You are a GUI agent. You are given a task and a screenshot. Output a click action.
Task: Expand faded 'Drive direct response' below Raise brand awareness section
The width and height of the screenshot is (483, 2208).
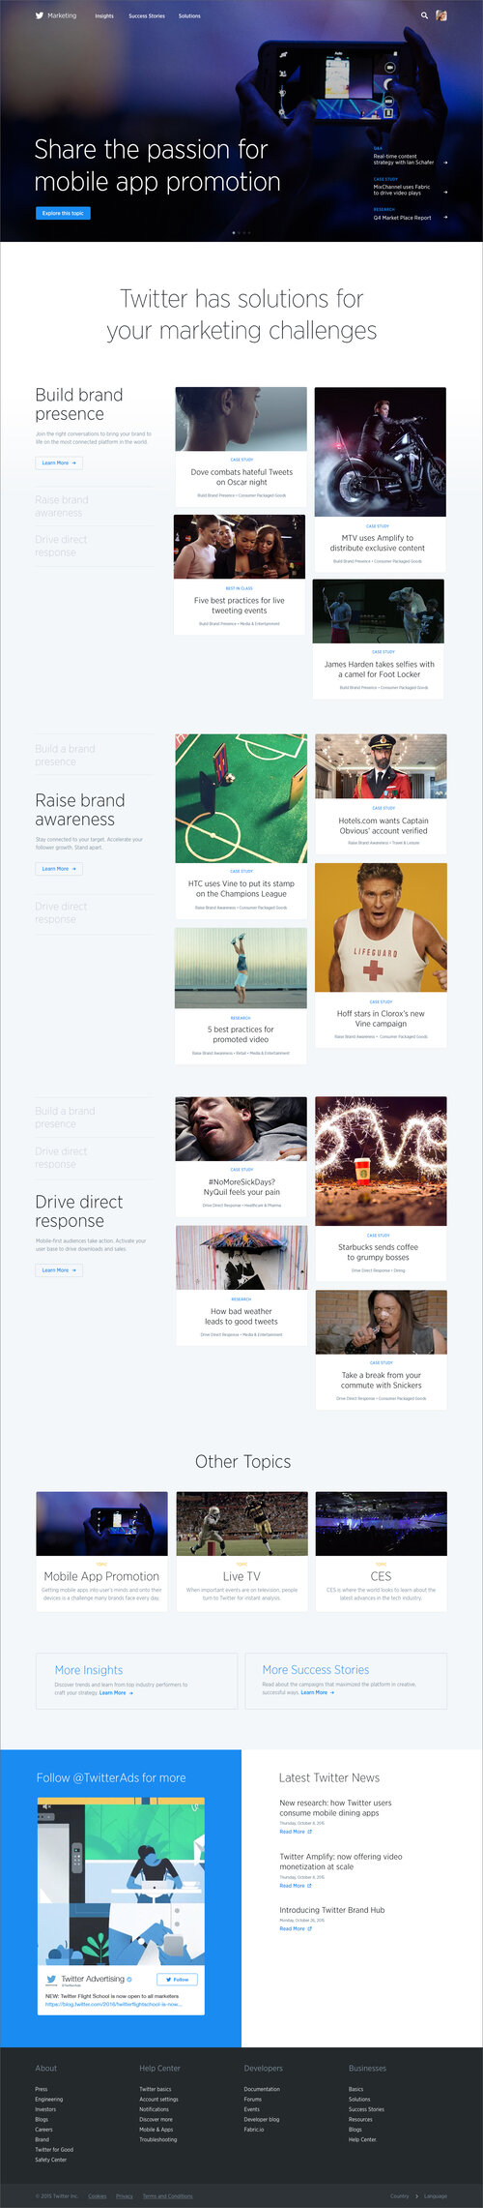click(61, 912)
